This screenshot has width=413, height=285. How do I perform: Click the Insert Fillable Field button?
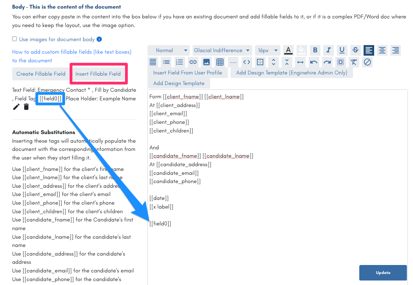(x=98, y=74)
